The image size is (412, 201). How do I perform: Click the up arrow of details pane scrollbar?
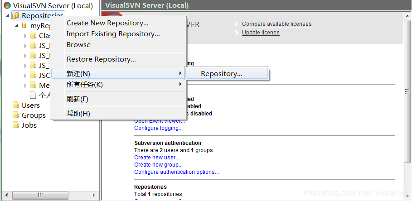point(407,15)
